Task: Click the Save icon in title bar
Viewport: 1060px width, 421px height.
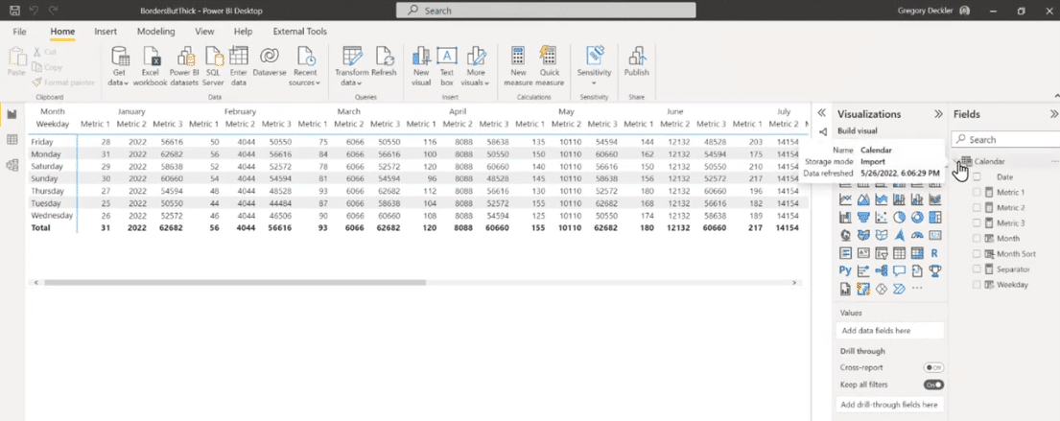Action: pyautogui.click(x=14, y=11)
